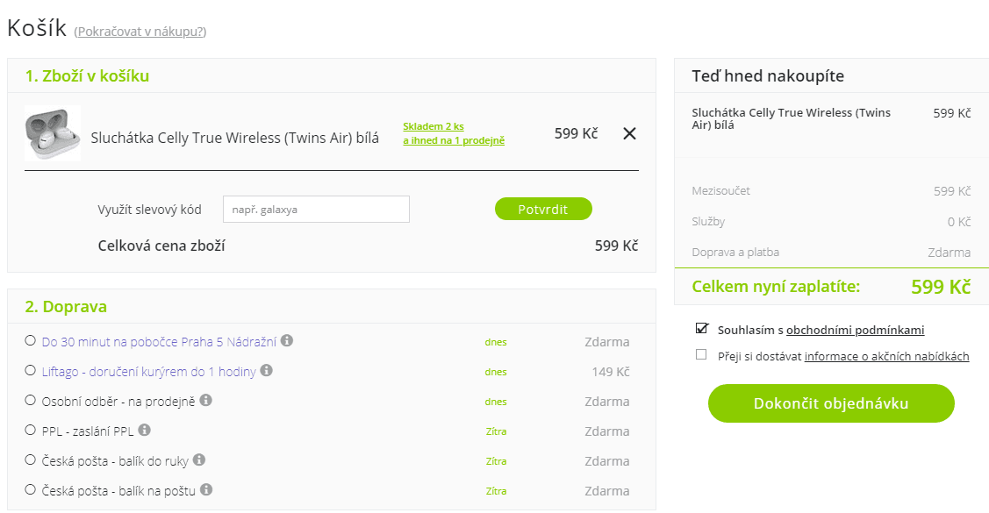Viewport: 989px width, 513px height.
Task: Enable promotional offers info checkbox
Action: pos(701,354)
